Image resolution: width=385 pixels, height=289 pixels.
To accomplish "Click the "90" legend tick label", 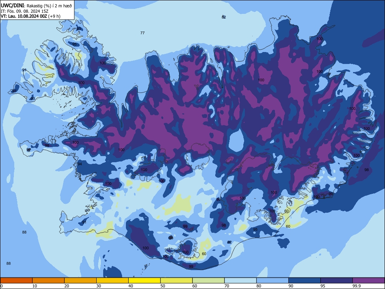I will [x=291, y=286].
